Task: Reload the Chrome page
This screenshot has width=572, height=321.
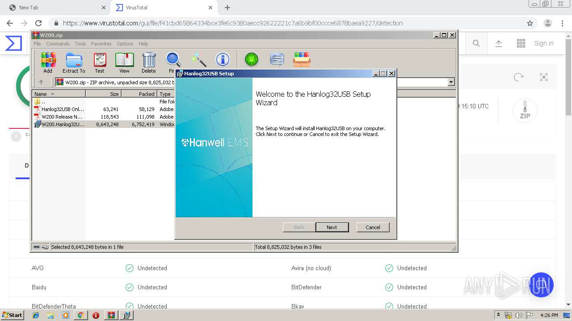Action: click(x=38, y=23)
